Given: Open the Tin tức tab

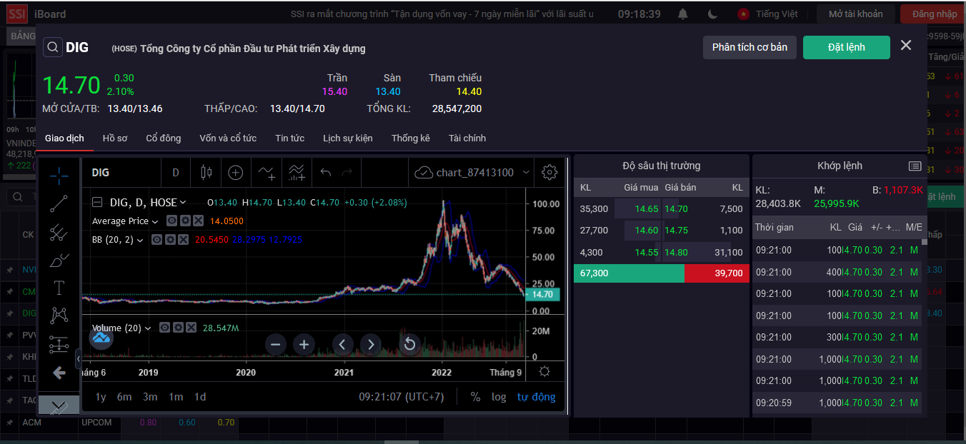Looking at the screenshot, I should 289,138.
